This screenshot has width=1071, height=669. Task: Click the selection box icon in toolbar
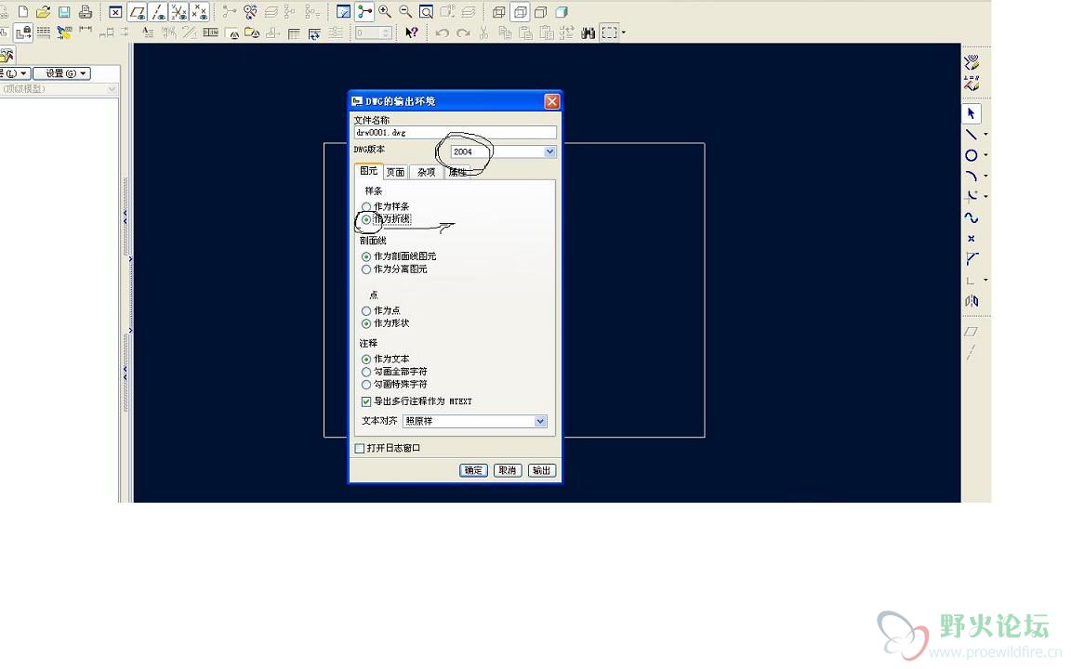coord(609,33)
